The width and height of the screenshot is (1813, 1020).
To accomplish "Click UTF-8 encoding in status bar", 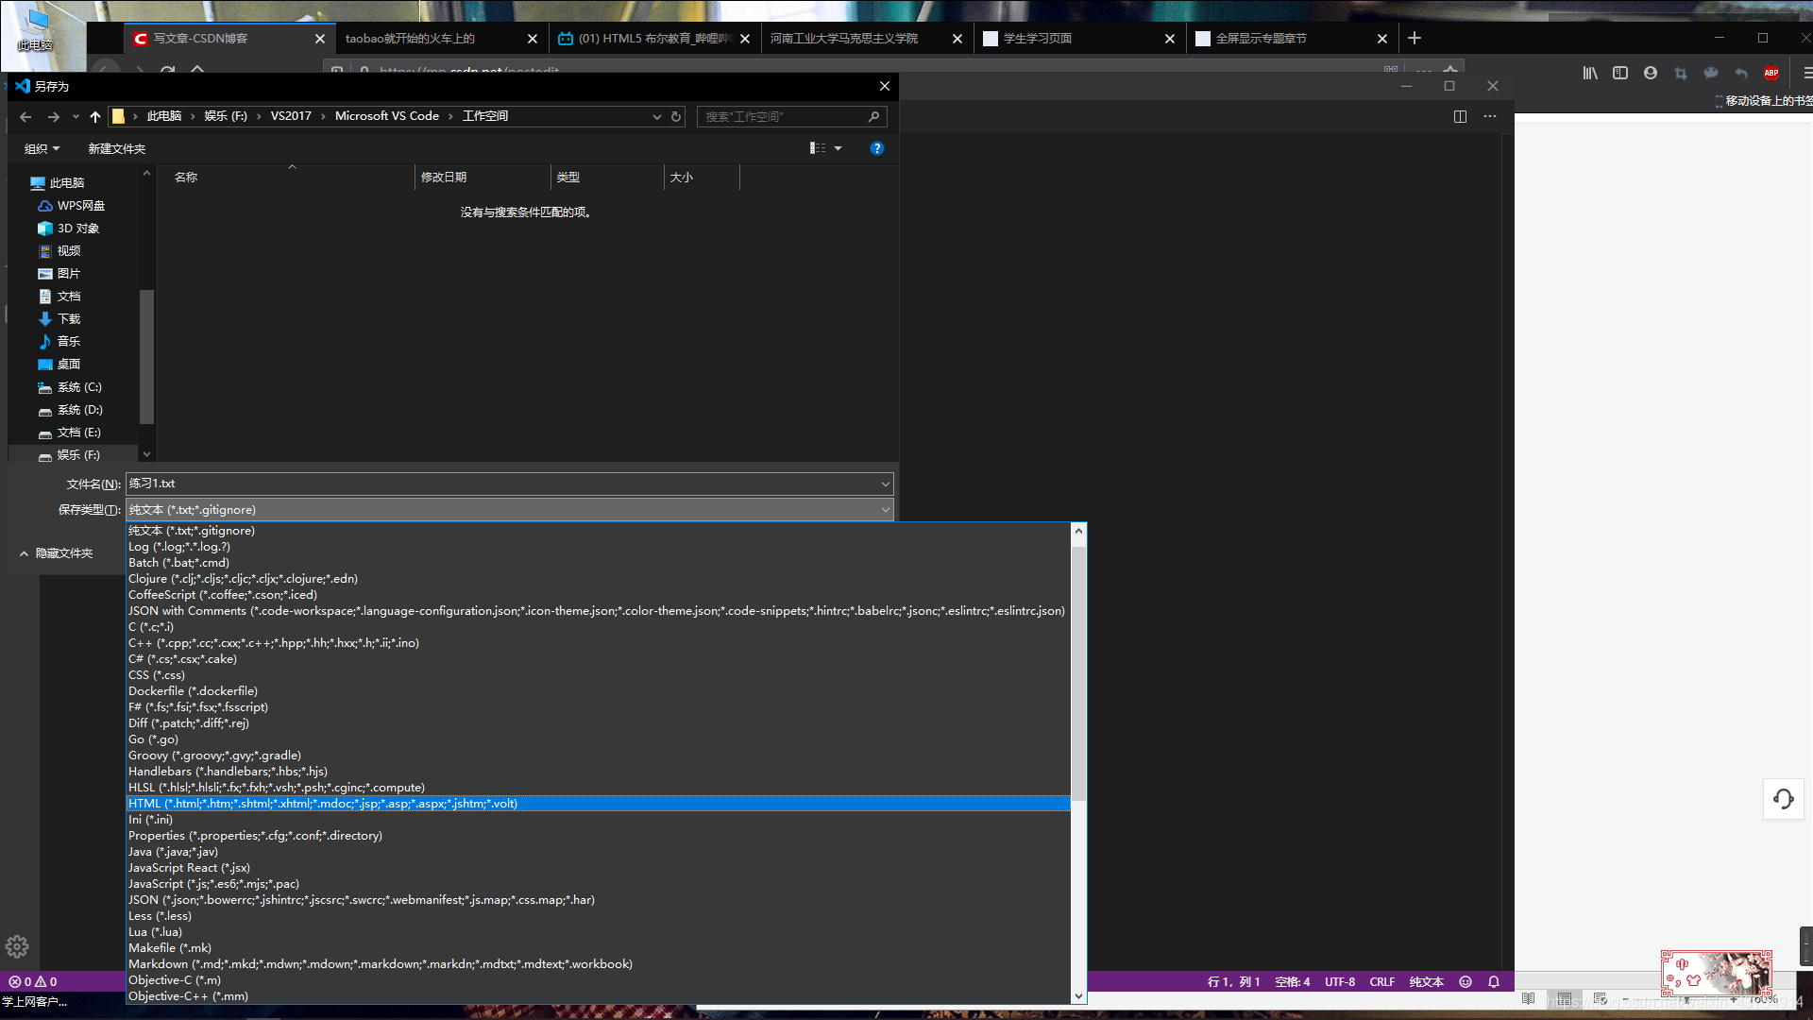I will 1339,982.
